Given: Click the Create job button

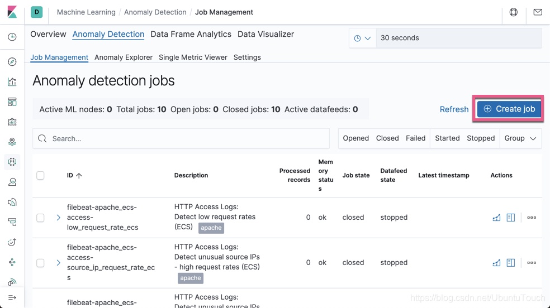Looking at the screenshot, I should click(x=509, y=109).
